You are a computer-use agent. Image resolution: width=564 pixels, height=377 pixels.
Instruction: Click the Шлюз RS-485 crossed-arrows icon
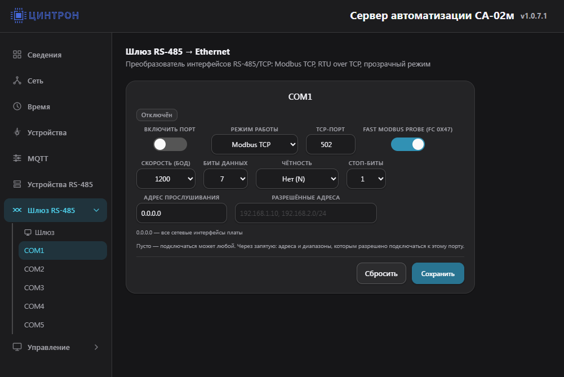(x=17, y=210)
